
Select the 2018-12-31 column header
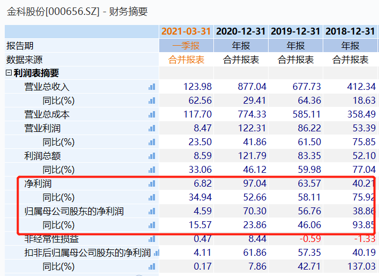click(350, 31)
